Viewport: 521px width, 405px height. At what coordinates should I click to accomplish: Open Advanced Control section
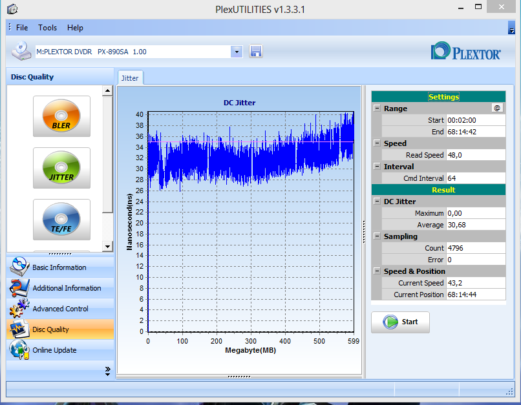60,309
